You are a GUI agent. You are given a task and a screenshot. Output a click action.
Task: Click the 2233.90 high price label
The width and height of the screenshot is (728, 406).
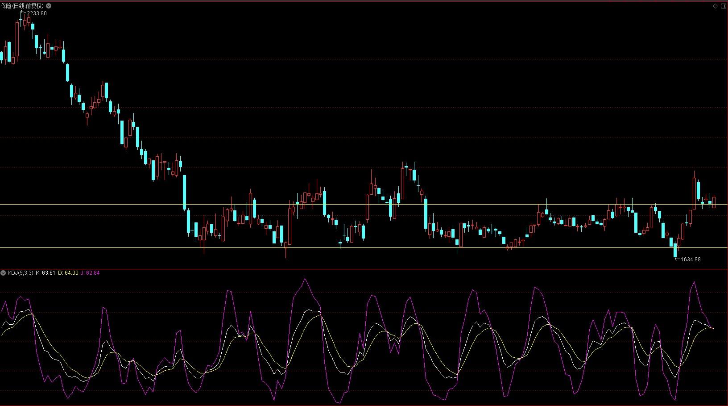coord(37,13)
